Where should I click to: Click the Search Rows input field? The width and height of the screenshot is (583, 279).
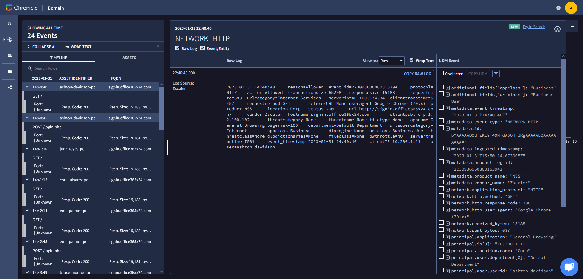coord(61,68)
